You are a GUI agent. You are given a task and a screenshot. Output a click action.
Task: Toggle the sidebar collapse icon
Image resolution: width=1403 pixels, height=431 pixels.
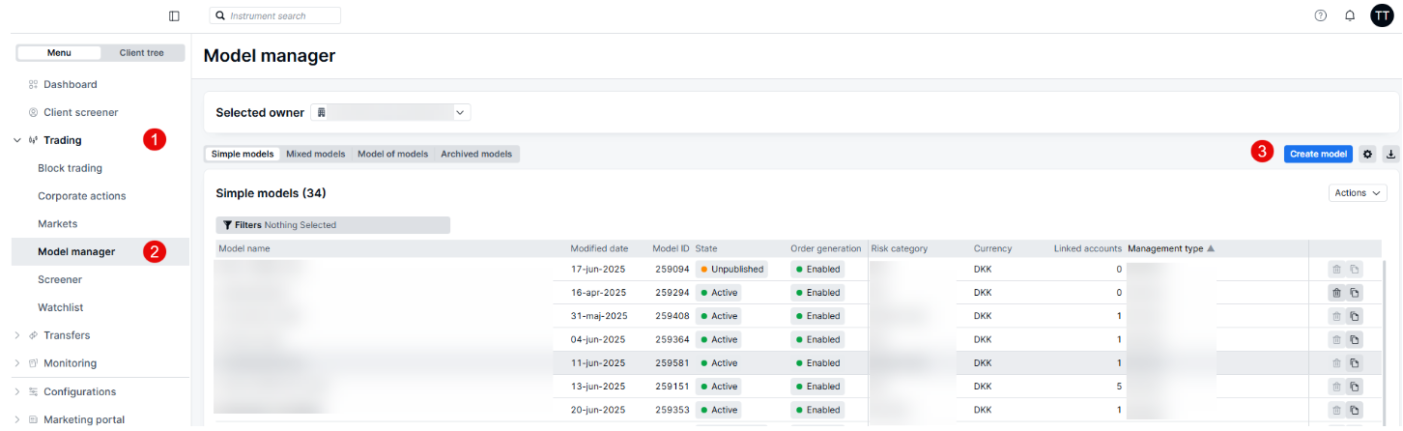click(174, 15)
